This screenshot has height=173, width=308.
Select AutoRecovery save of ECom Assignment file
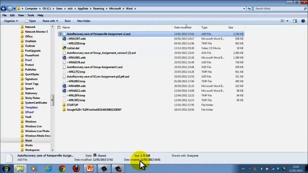(98, 76)
